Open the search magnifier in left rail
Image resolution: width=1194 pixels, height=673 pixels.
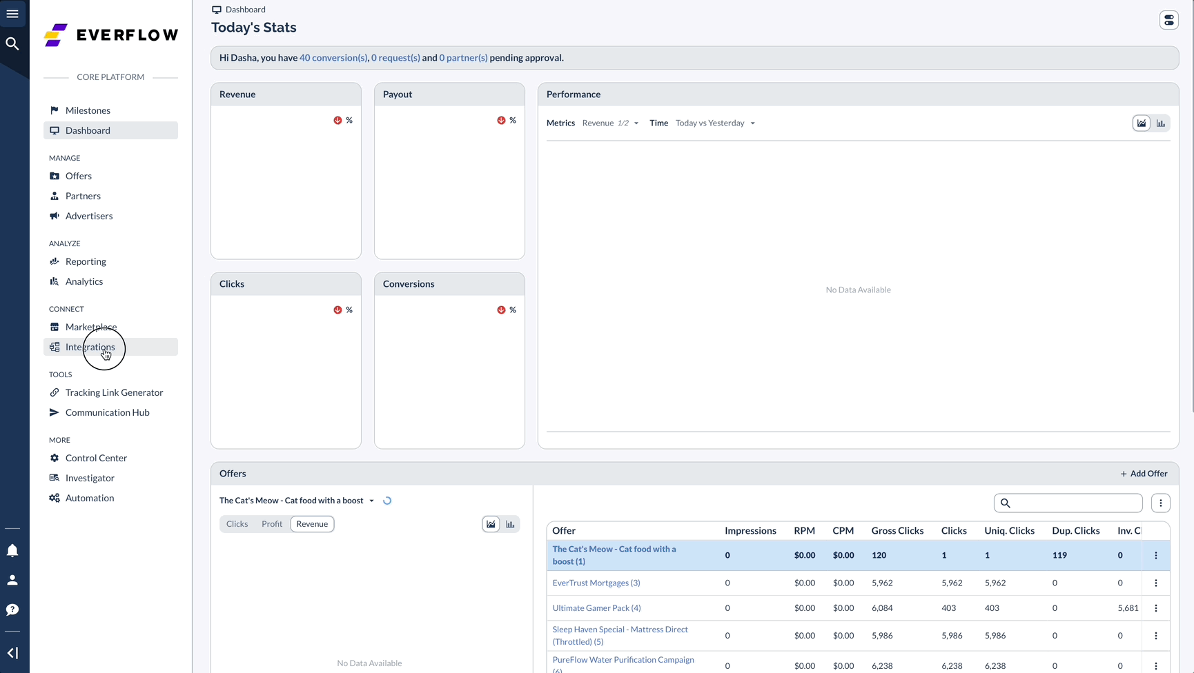[12, 43]
